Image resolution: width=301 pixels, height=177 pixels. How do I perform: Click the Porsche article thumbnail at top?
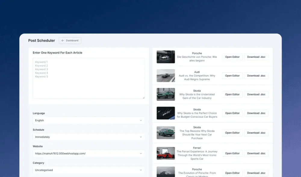(x=166, y=57)
